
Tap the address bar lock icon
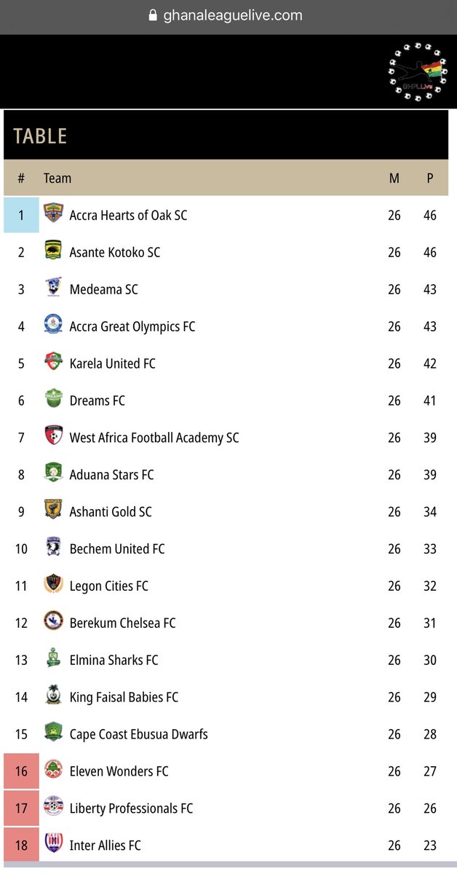pos(153,15)
